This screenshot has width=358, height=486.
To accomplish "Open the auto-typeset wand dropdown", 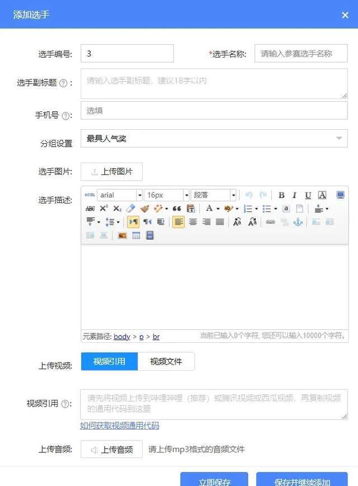I will point(167,209).
